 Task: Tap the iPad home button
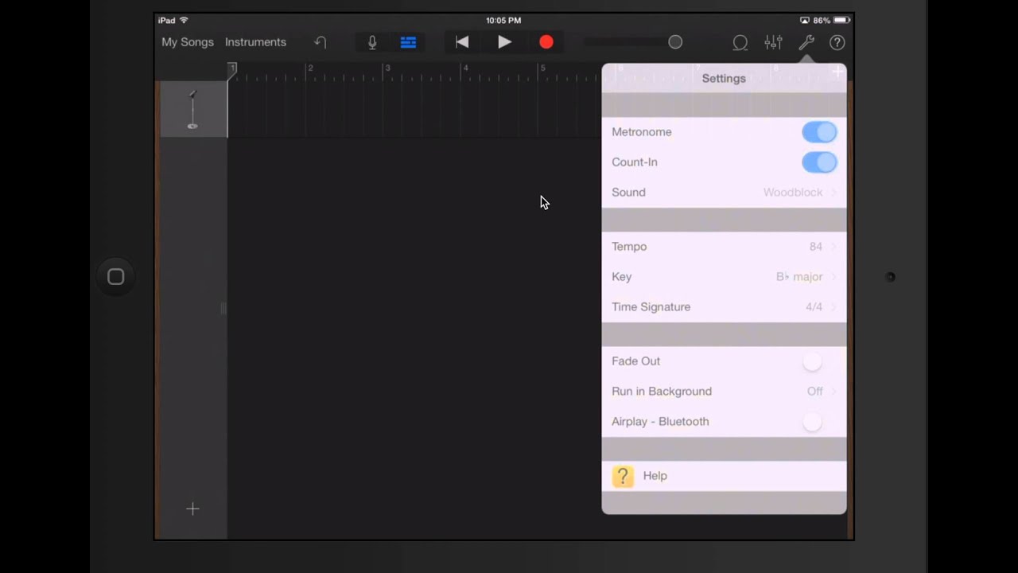coord(116,277)
